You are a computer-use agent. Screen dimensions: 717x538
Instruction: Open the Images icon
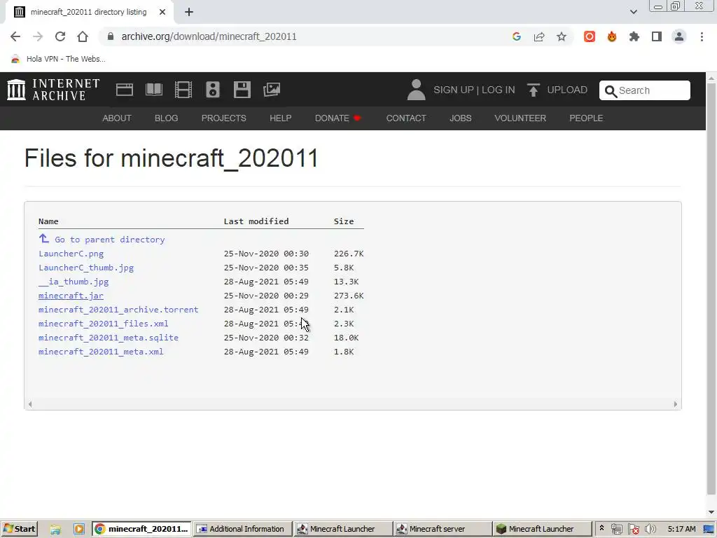point(272,90)
